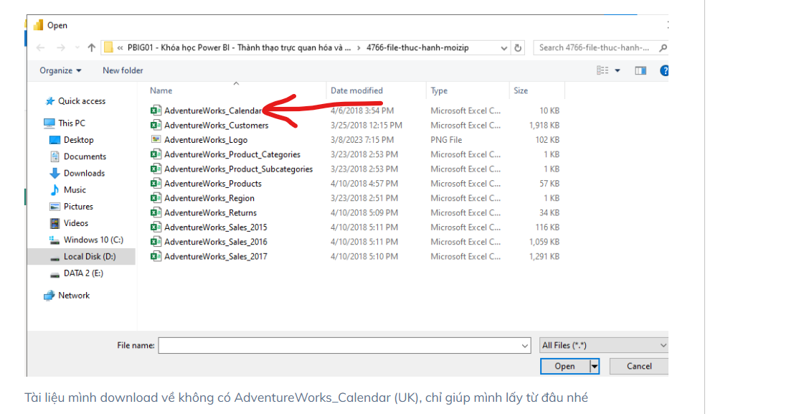
Task: Select the AdventureWorks_Products file
Action: point(213,184)
